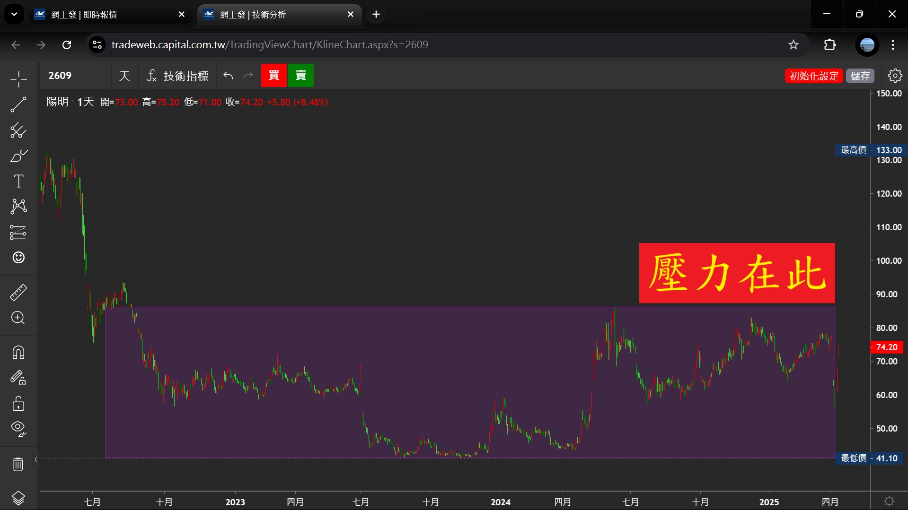Click the trash icon to remove drawings
This screenshot has height=510, width=908.
pyautogui.click(x=18, y=465)
